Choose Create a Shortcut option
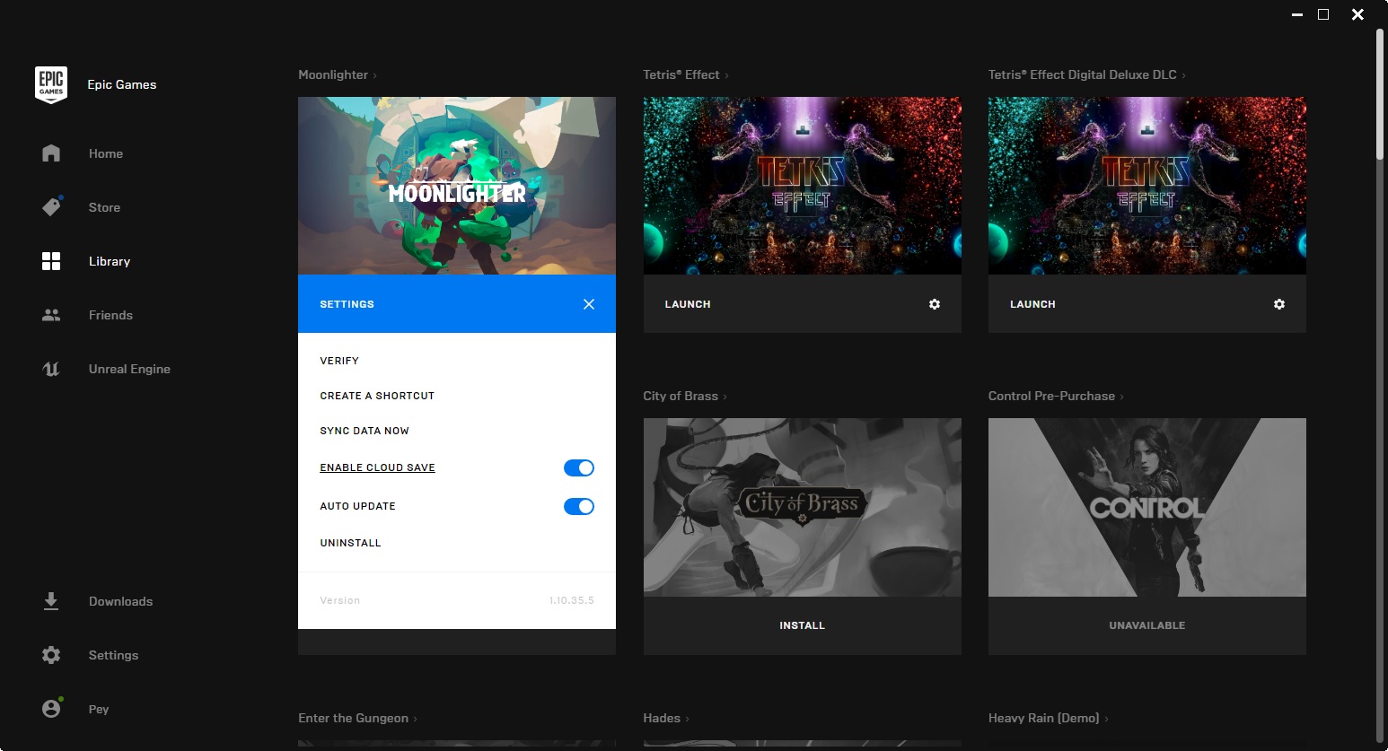The image size is (1388, 751). pos(377,396)
